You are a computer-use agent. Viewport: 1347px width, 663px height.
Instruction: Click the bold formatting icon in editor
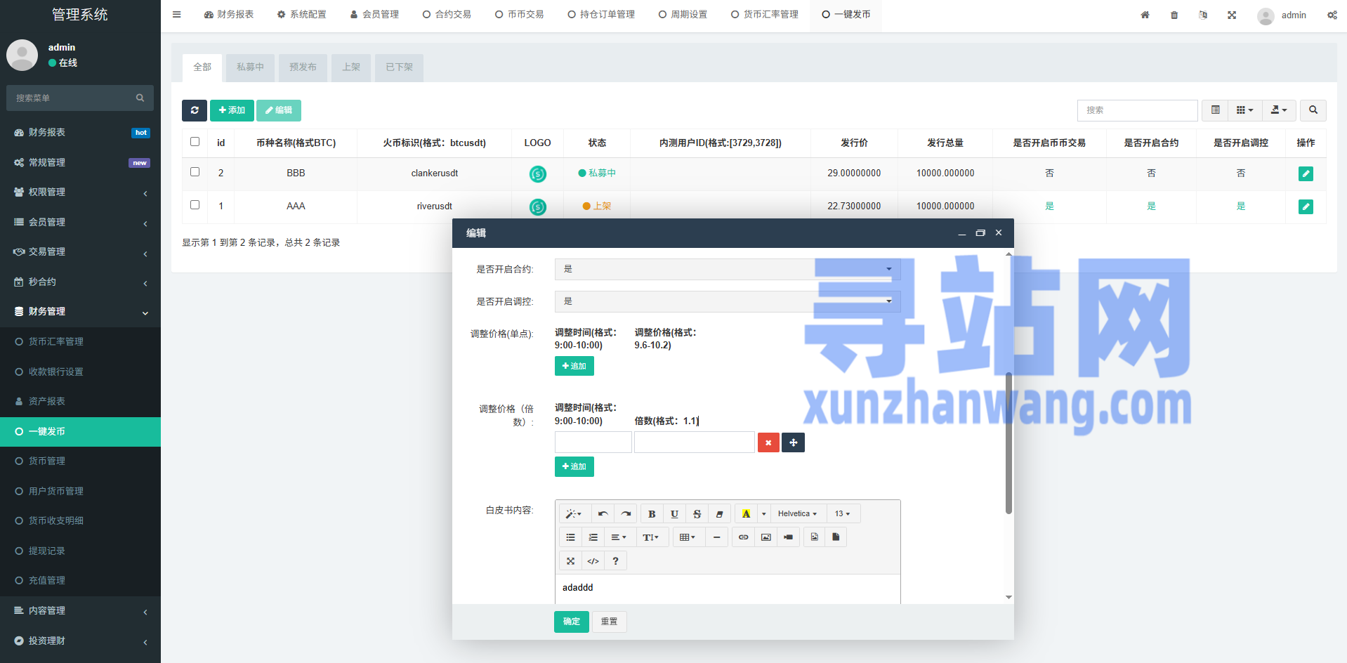[x=652, y=514]
